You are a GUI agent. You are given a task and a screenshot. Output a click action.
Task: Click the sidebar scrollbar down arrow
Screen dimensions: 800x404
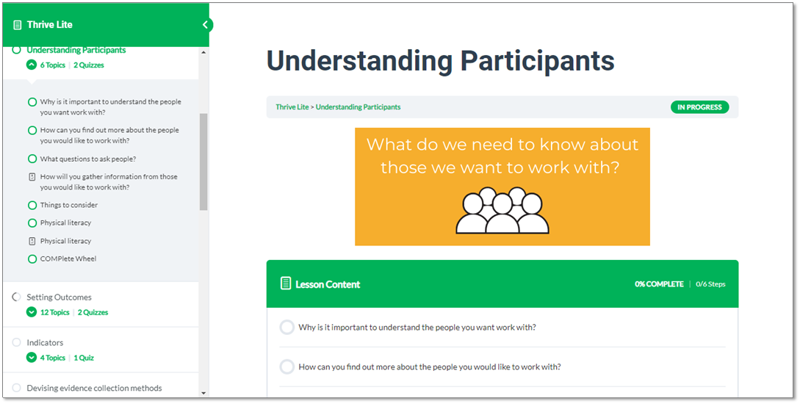pyautogui.click(x=203, y=393)
